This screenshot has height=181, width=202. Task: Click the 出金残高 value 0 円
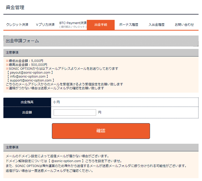(57, 102)
